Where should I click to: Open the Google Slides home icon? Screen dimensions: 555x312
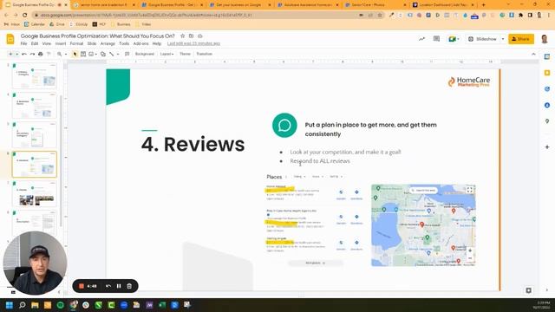point(10,39)
